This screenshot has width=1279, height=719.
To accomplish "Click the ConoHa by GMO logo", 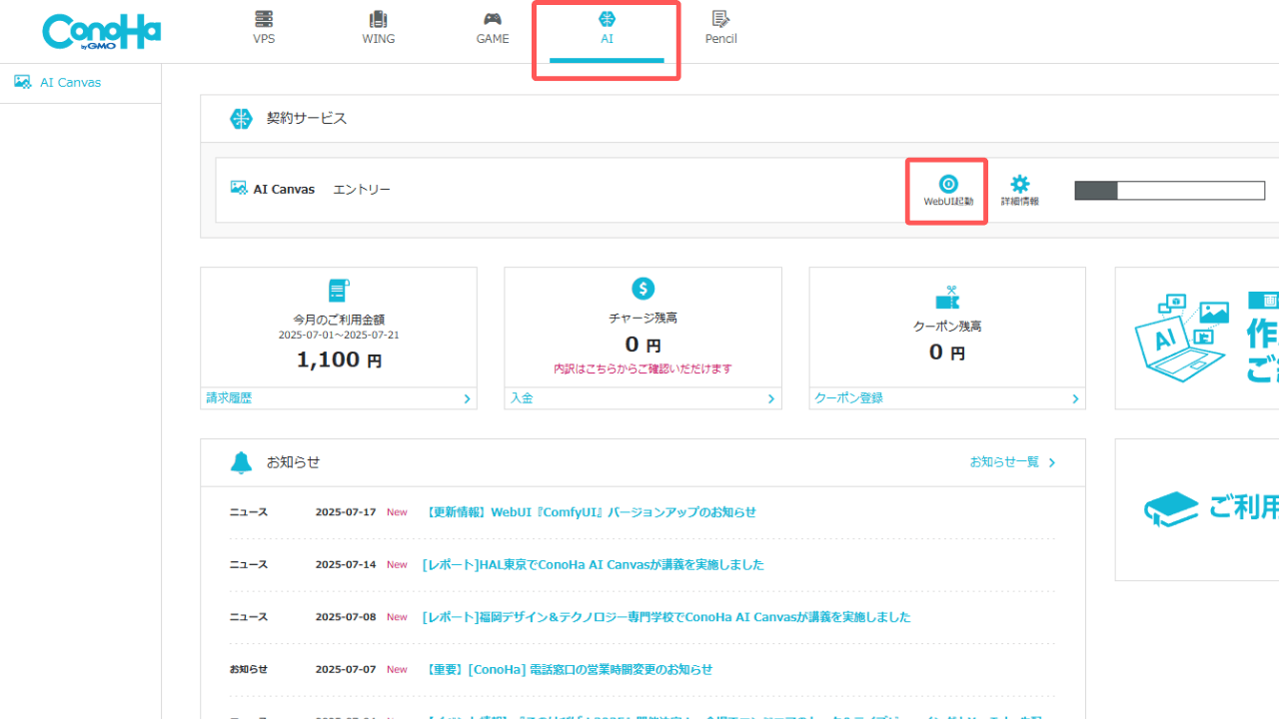I will [101, 32].
